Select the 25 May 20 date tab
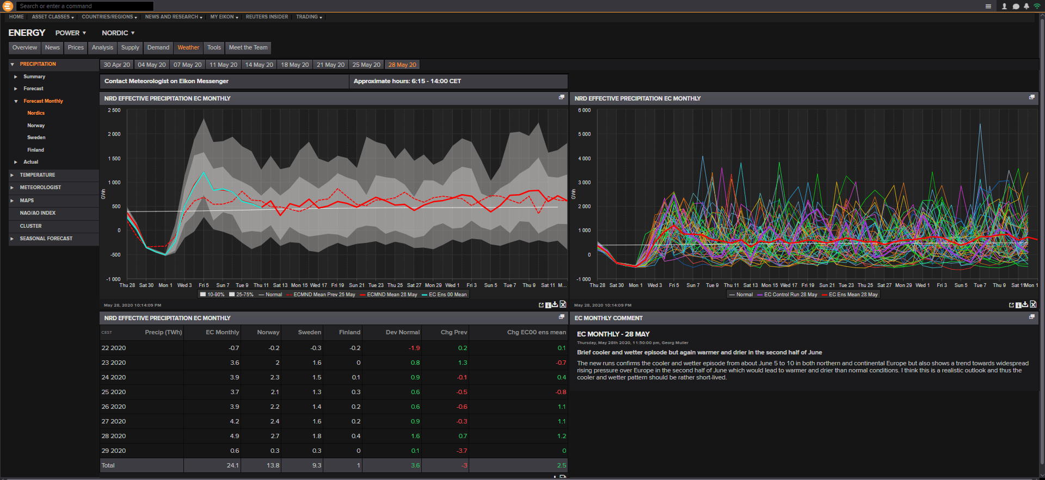 [x=366, y=65]
